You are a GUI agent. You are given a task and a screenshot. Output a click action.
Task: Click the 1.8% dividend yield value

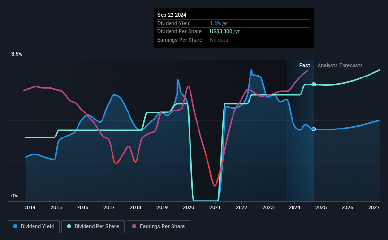coord(215,23)
